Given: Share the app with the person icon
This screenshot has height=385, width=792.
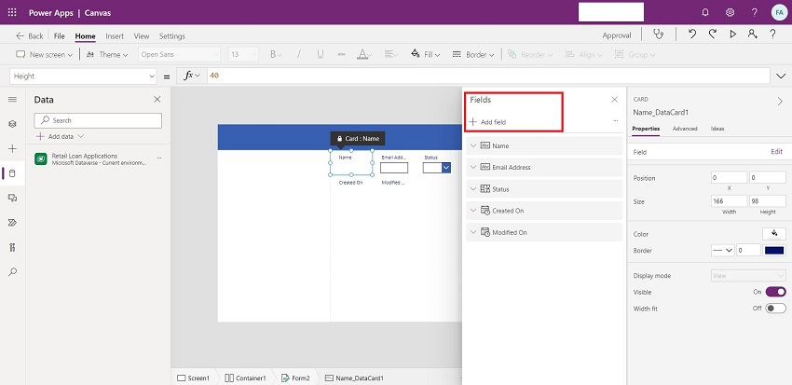Looking at the screenshot, I should point(753,34).
